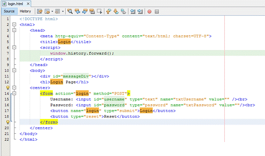The image size is (265, 156).
Task: Click the login.html file icon on tab
Action: coord(4,4)
